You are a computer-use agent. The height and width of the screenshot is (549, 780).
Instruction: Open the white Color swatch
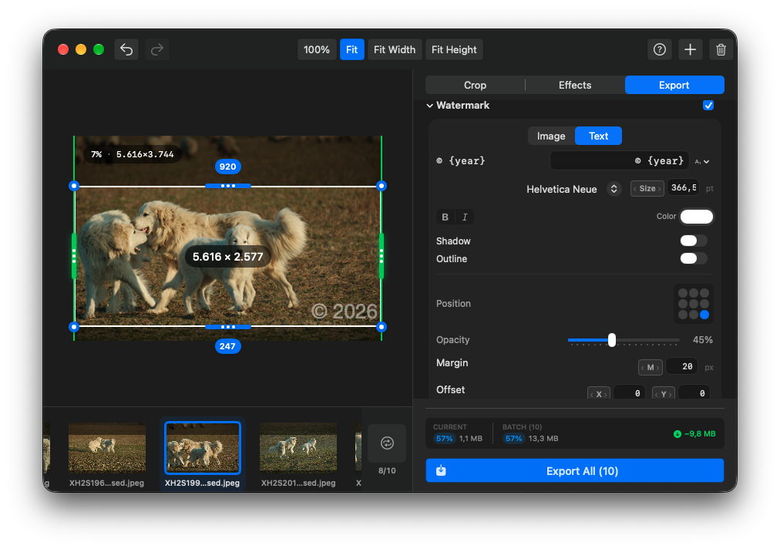pyautogui.click(x=697, y=217)
